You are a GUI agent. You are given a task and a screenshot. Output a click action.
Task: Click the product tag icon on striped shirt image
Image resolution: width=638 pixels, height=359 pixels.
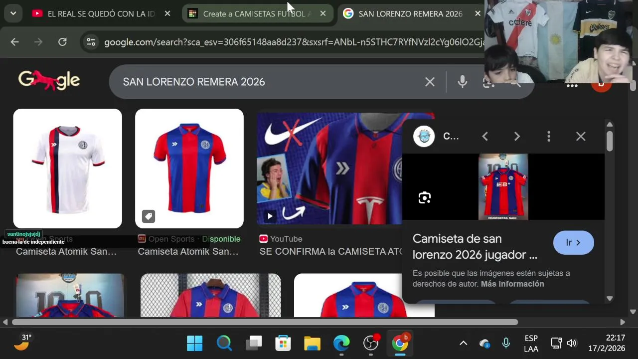pos(149,216)
